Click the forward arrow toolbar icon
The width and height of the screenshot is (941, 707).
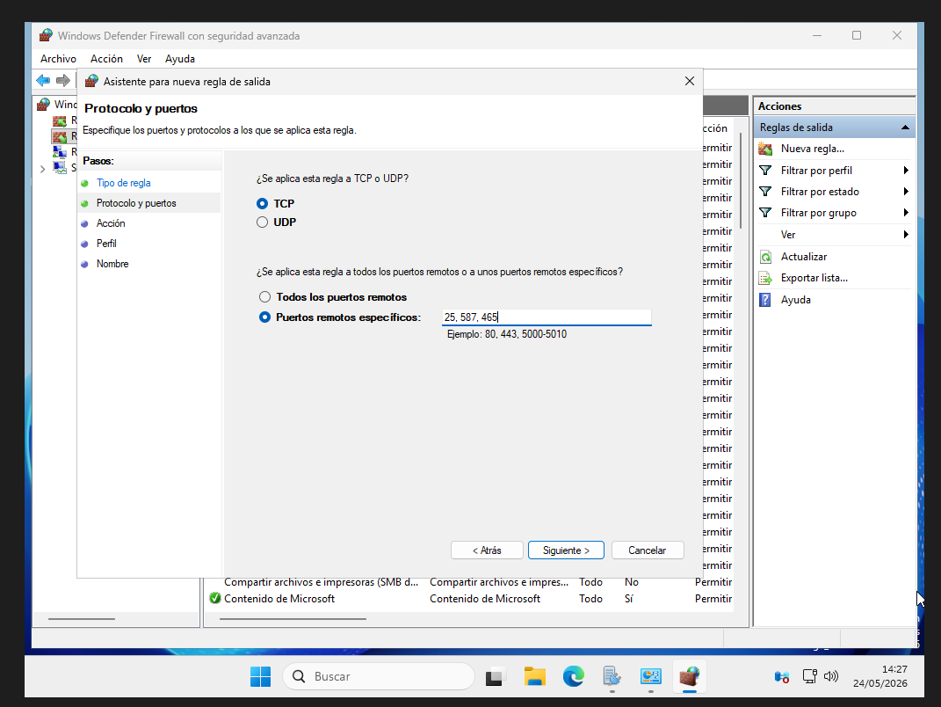(x=63, y=80)
